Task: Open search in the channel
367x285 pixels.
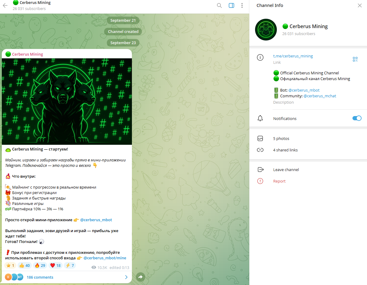Action: (x=219, y=5)
